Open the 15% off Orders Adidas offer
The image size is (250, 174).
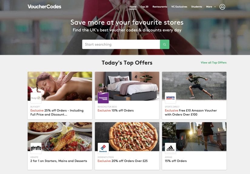click(x=176, y=161)
